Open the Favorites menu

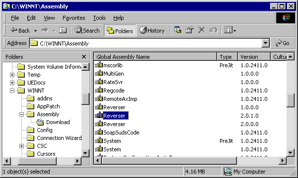pyautogui.click(x=74, y=18)
